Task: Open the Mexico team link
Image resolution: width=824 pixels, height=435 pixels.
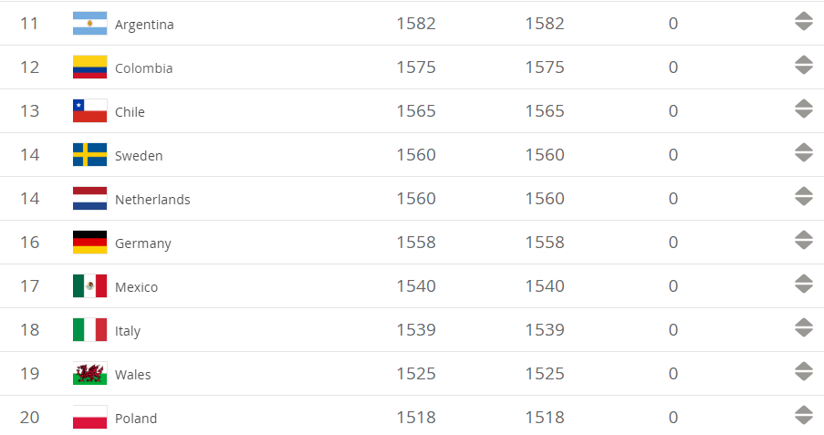Action: 136,287
